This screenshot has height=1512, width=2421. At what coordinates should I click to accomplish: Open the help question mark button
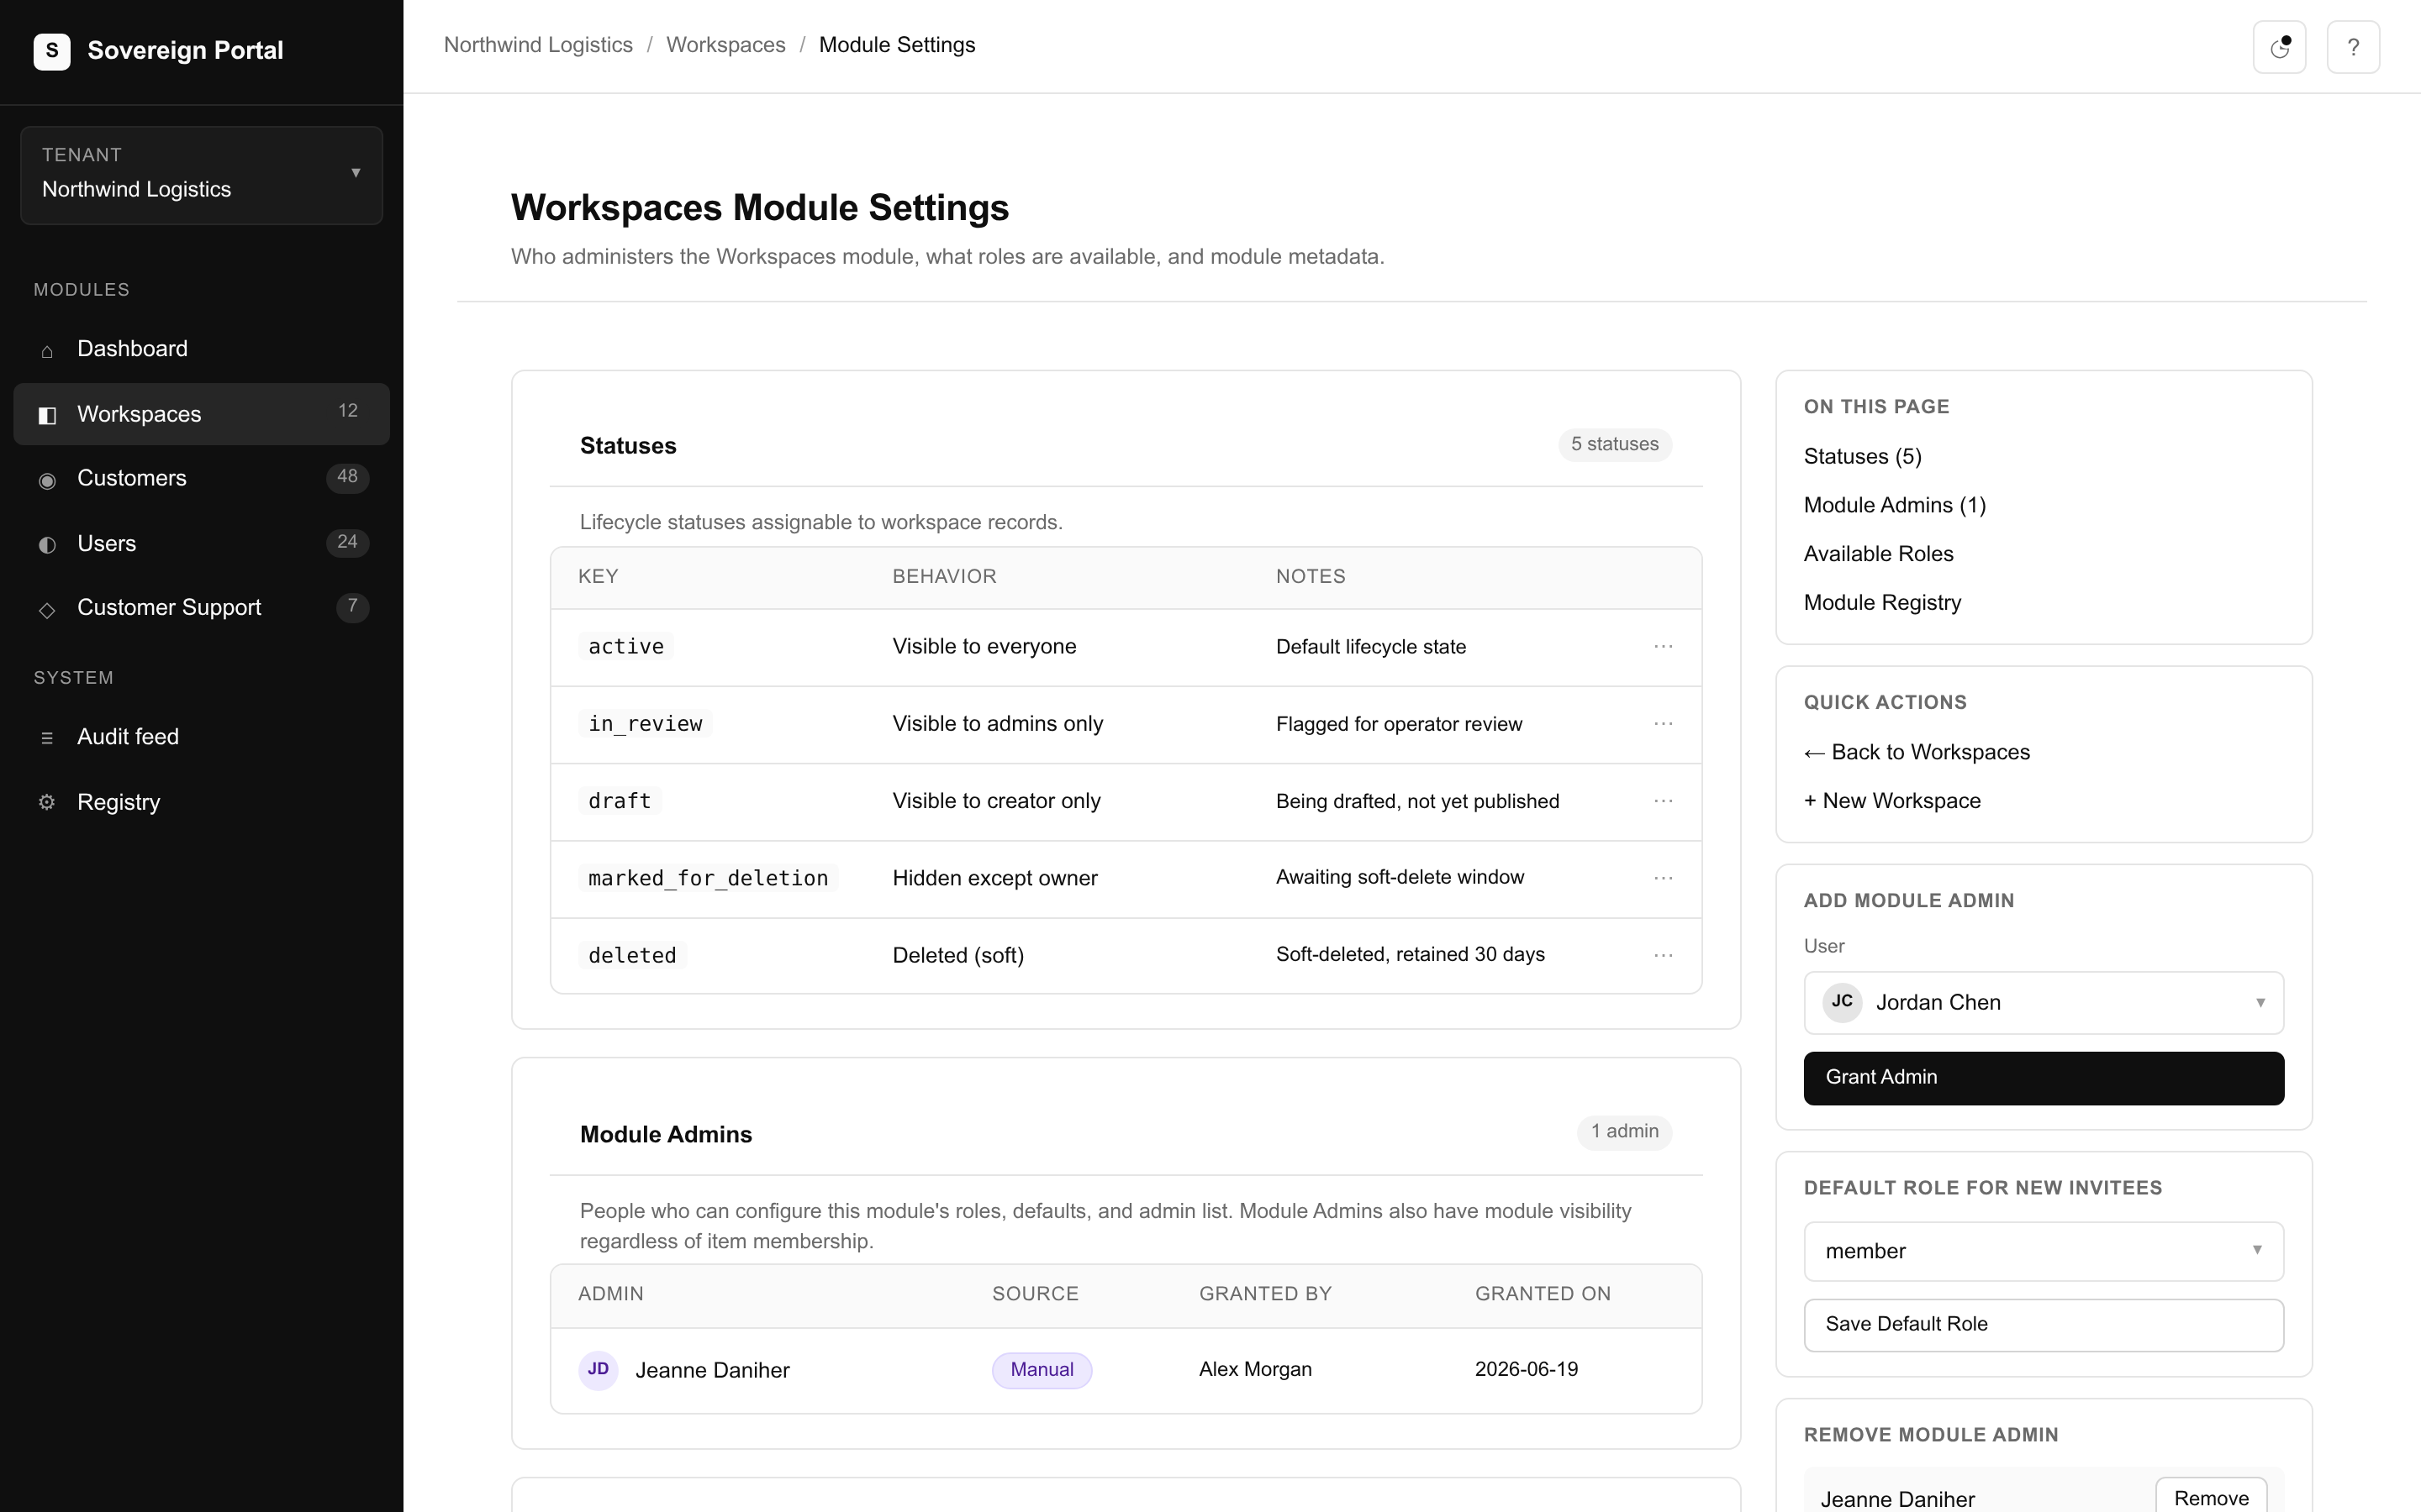(2353, 47)
